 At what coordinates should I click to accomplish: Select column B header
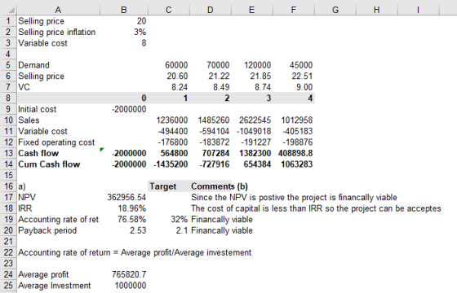point(124,10)
